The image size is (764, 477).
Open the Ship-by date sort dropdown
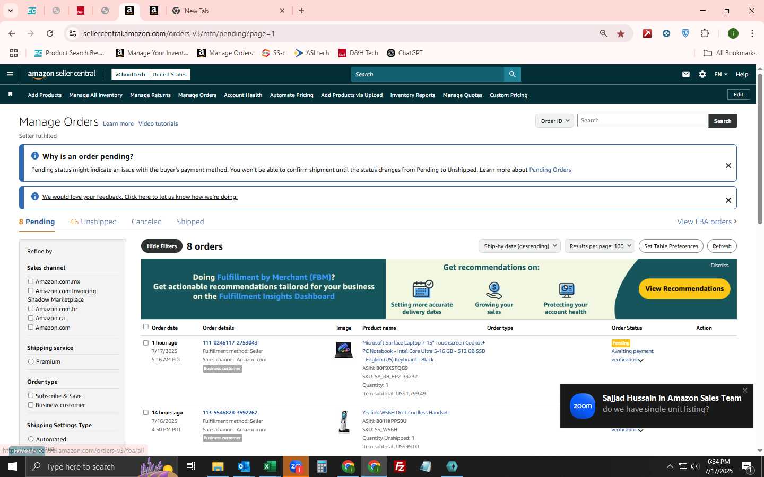pos(519,246)
